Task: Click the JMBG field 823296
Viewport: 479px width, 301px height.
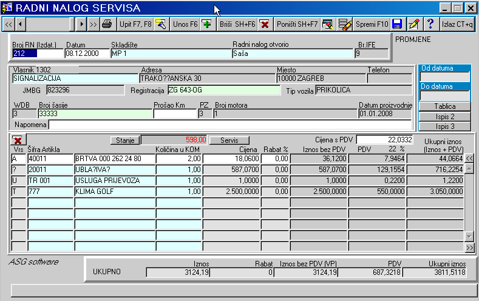Action: coord(86,90)
